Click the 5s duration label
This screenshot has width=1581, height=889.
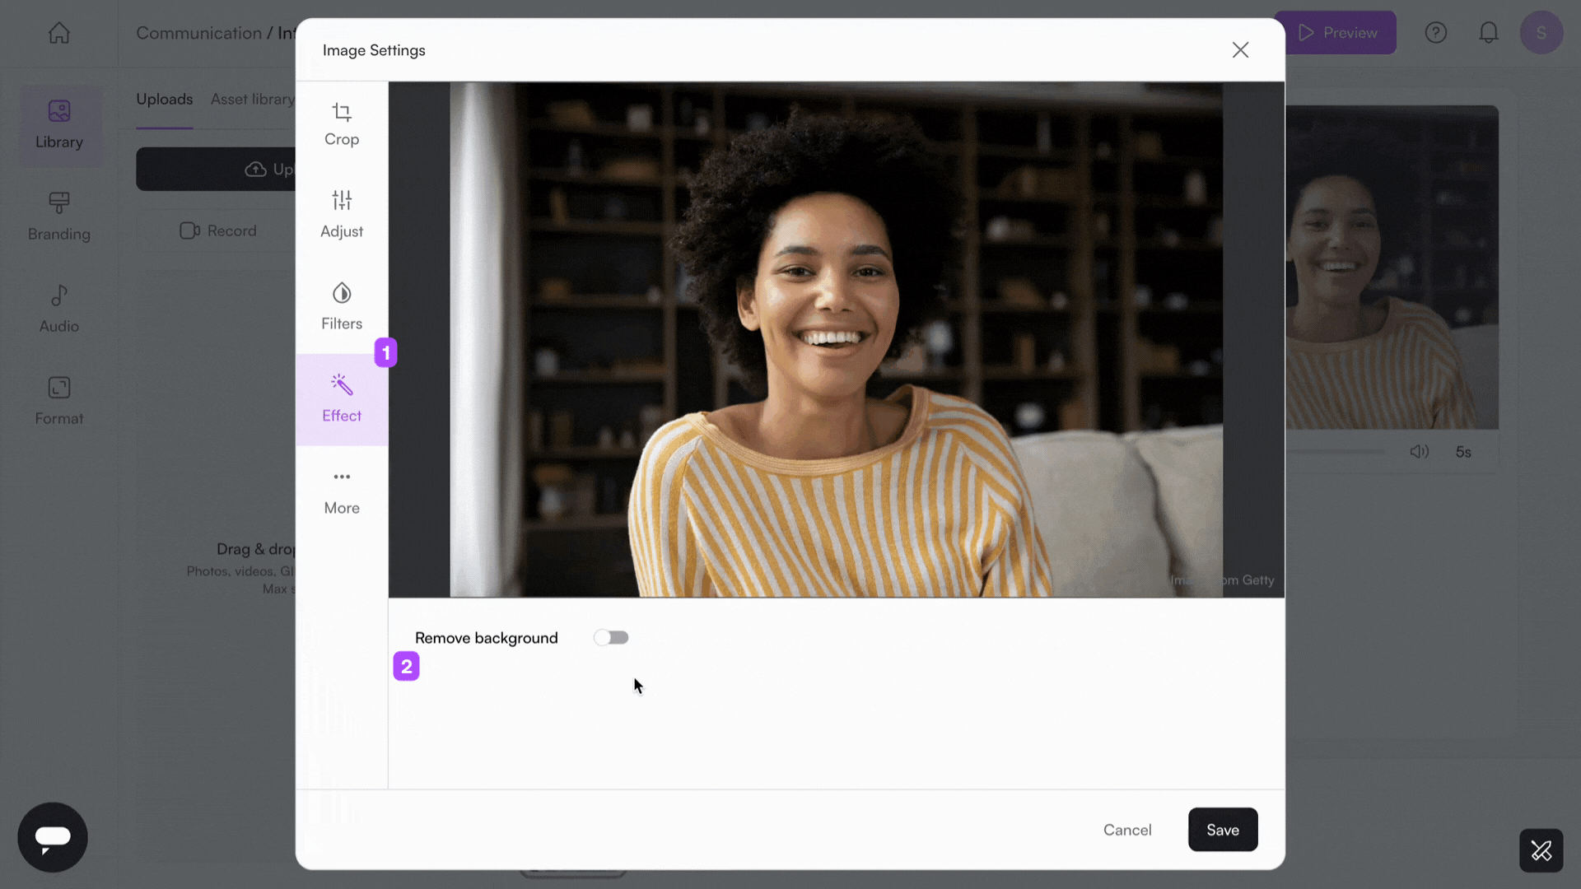click(1463, 452)
